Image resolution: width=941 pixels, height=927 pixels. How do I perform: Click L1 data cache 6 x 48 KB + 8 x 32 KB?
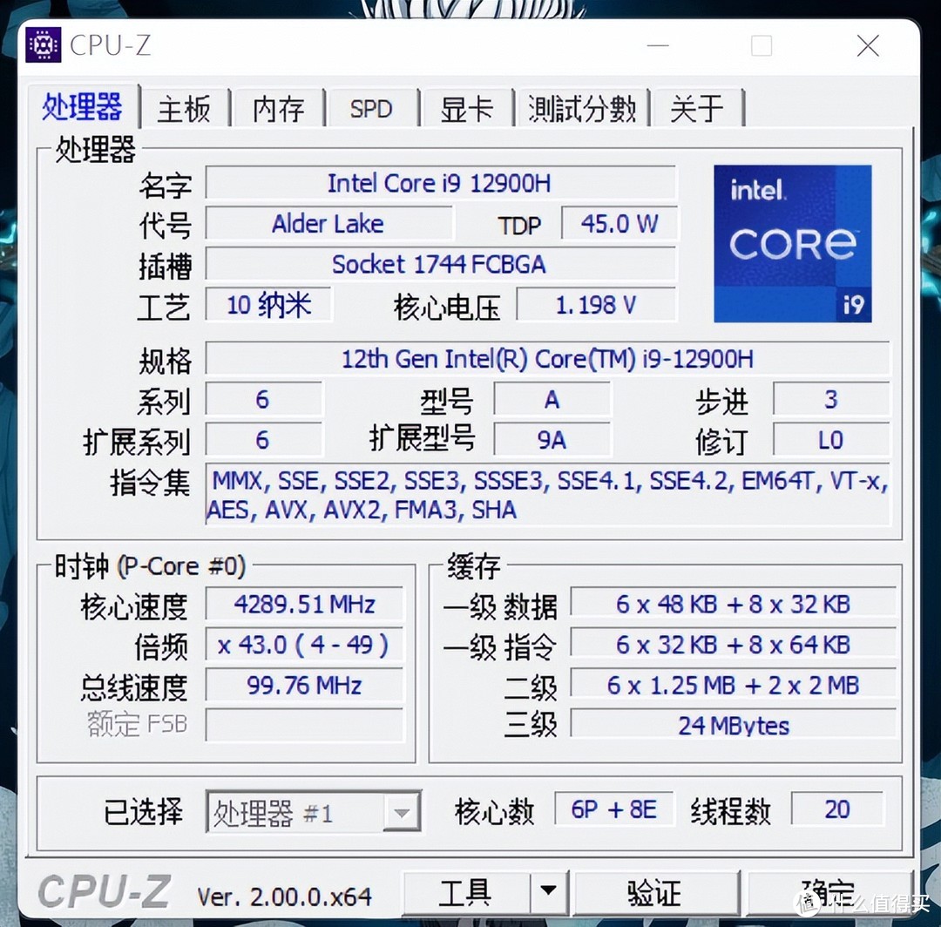(x=733, y=604)
